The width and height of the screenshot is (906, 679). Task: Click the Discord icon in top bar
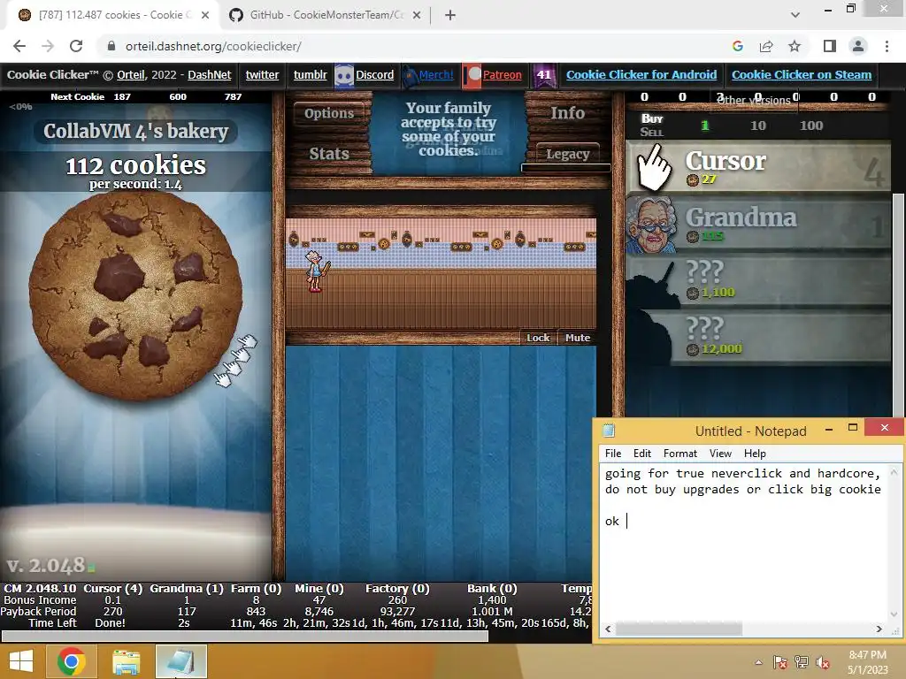(344, 75)
